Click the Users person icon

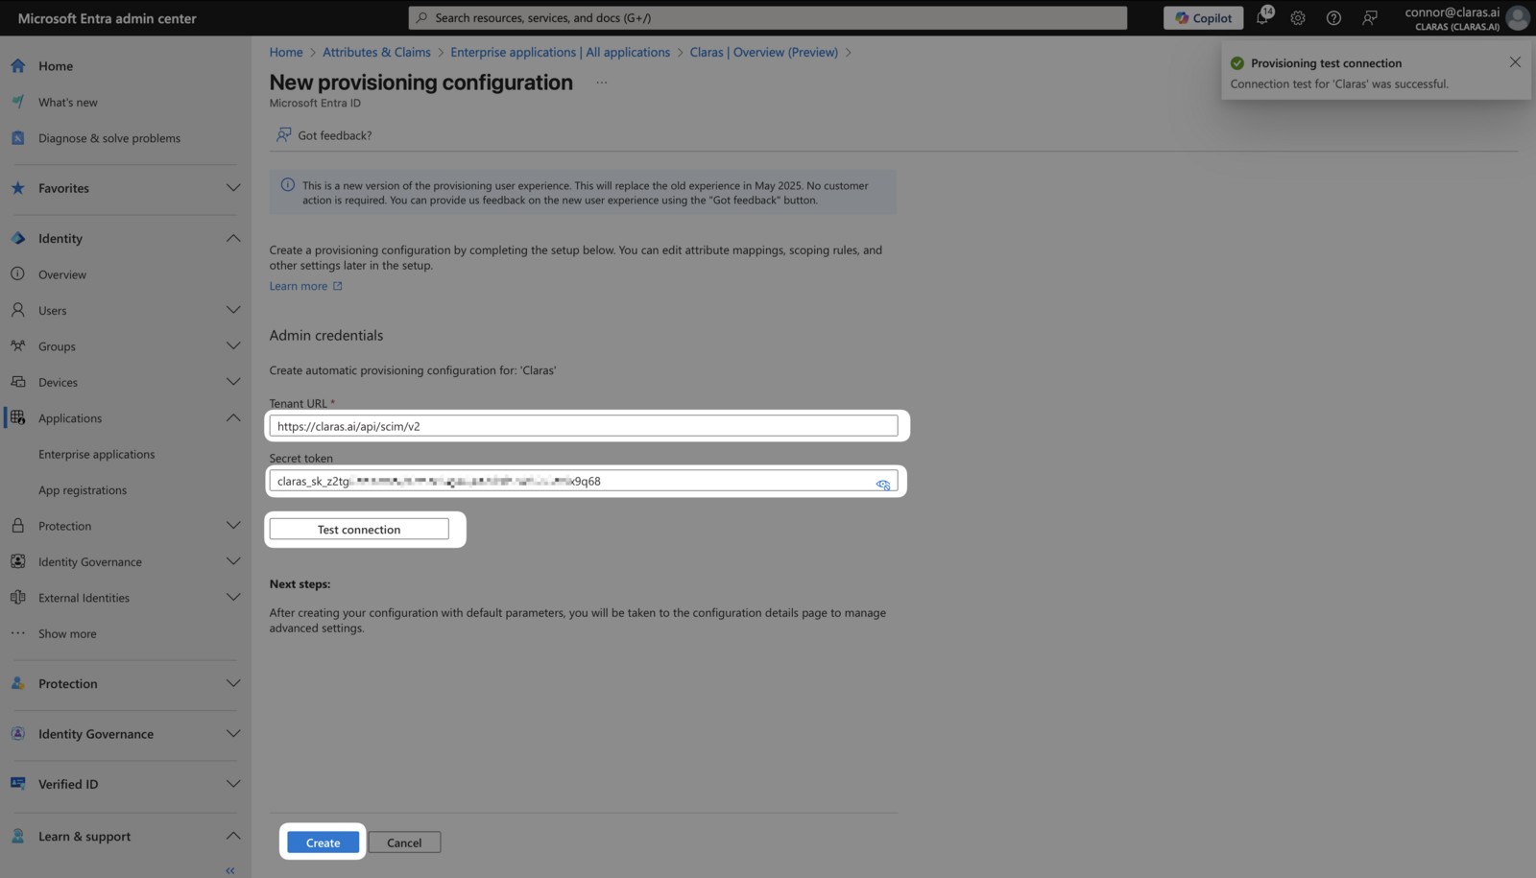coord(18,310)
